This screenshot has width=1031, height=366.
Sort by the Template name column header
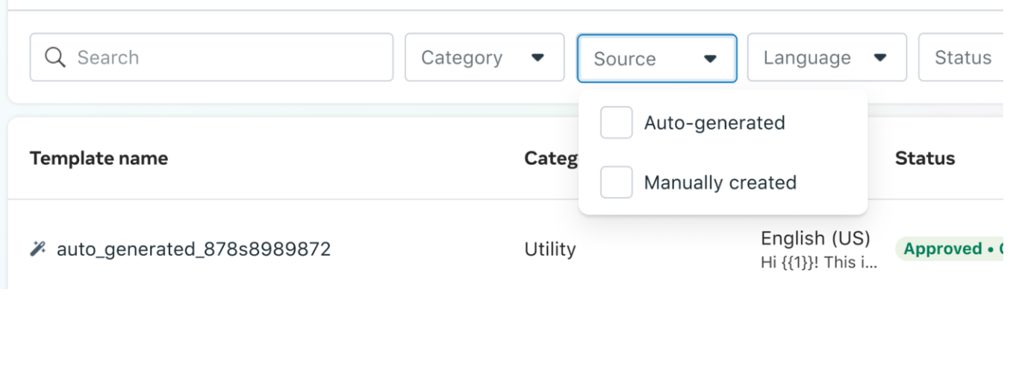coord(99,158)
